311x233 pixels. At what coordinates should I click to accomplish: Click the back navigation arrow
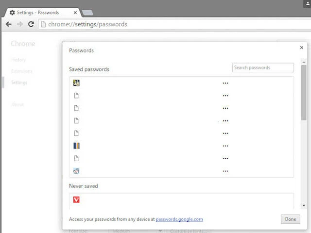coord(8,24)
